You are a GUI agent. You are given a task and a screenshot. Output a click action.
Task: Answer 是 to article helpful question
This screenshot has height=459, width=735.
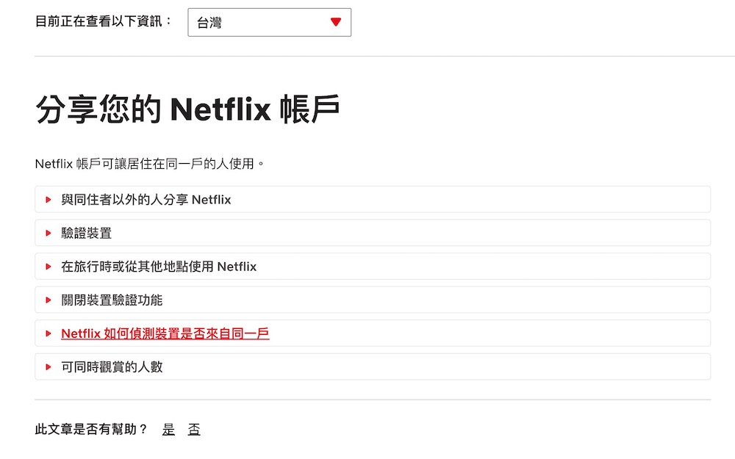pos(168,430)
